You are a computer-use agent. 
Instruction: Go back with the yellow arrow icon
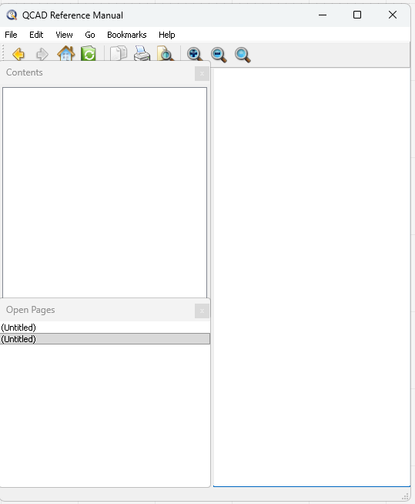[18, 54]
